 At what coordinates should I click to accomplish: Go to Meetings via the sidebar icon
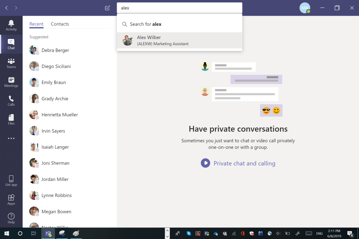pos(11,82)
